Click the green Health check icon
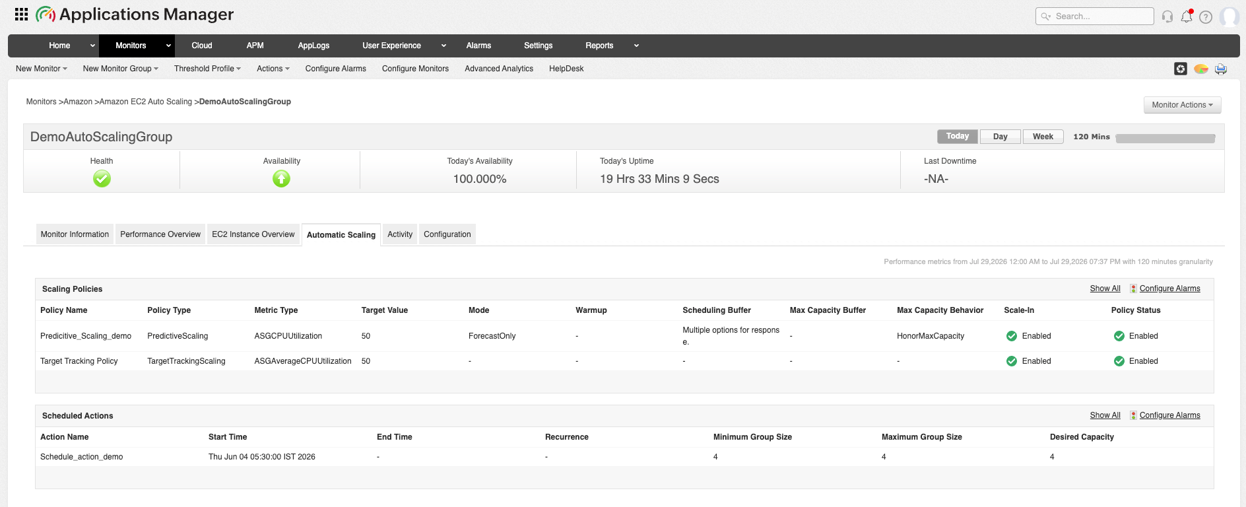This screenshot has height=507, width=1246. (102, 179)
